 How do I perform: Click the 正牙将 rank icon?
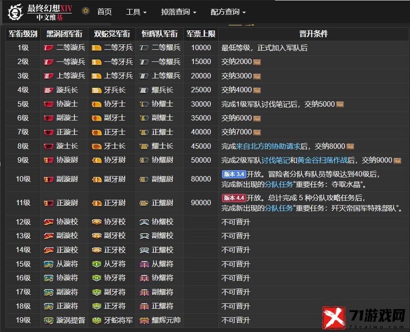pos(96,306)
